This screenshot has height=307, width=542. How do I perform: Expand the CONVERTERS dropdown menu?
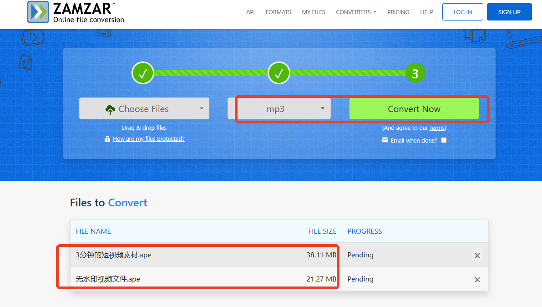(356, 12)
